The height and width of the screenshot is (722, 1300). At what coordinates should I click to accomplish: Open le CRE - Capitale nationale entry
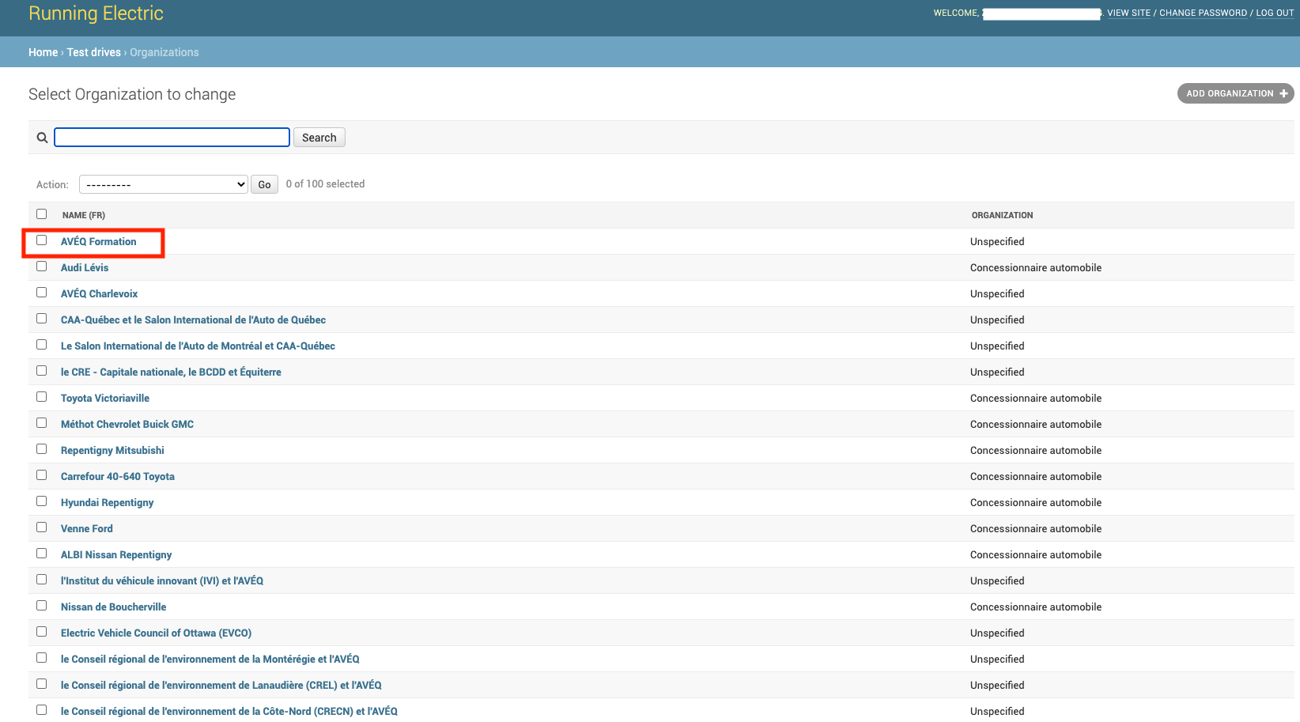(x=171, y=372)
